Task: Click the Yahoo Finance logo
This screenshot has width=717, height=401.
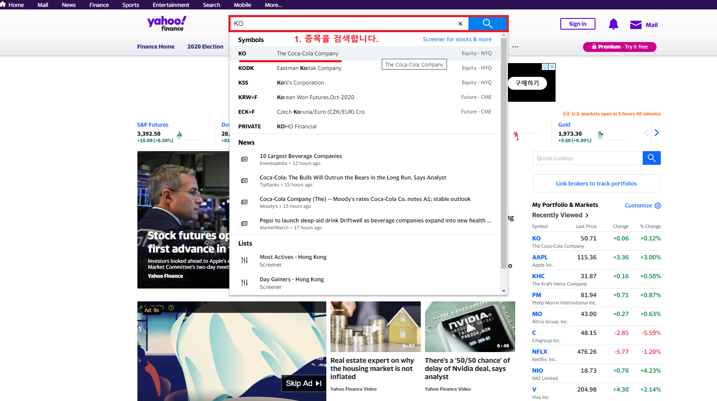Action: tap(167, 24)
